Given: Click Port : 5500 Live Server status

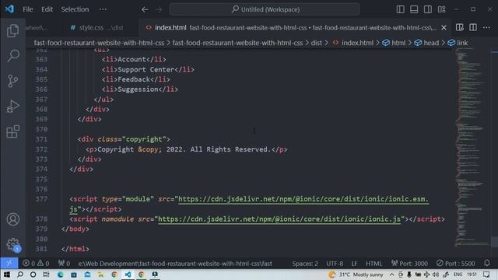Looking at the screenshot, I should (x=456, y=264).
